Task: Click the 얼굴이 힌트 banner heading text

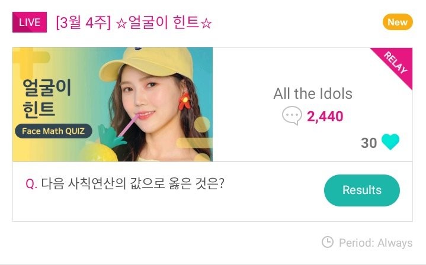Action: [46, 97]
